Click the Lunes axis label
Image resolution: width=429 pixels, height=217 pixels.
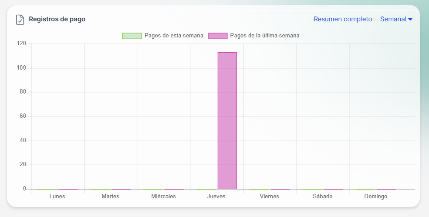coord(57,197)
